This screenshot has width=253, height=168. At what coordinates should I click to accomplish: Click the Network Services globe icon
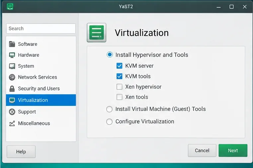[x=12, y=77]
